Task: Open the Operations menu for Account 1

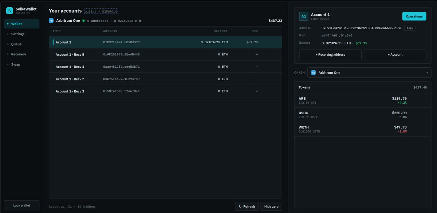Action: point(414,16)
